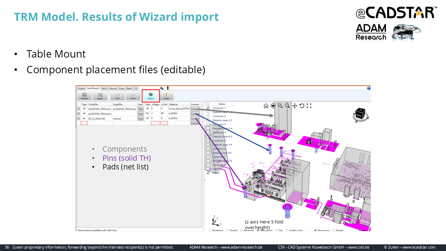
Task: Click the Loads lightning button
Action: click(166, 96)
